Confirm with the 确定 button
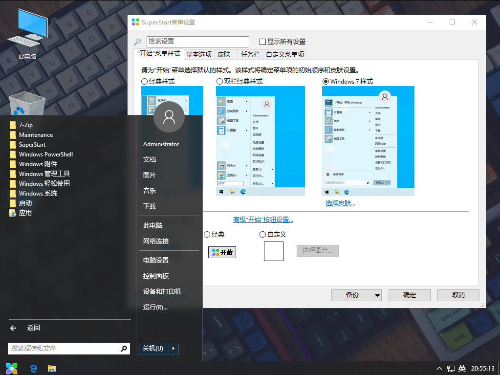 pos(410,295)
